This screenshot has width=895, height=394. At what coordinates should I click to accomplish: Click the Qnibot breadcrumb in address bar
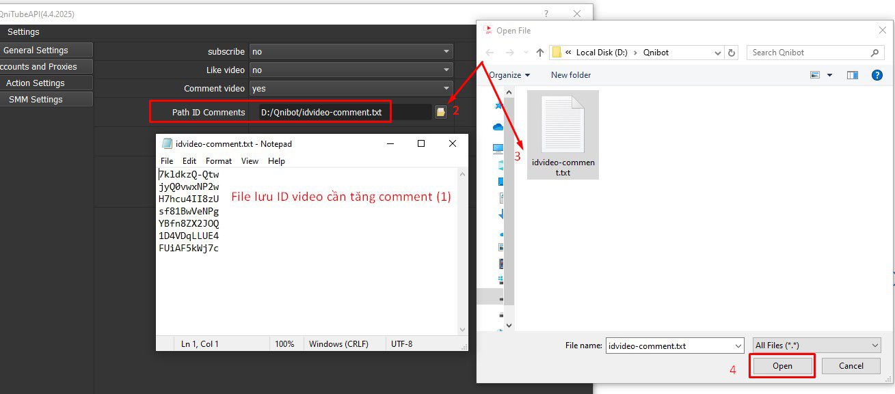click(656, 53)
